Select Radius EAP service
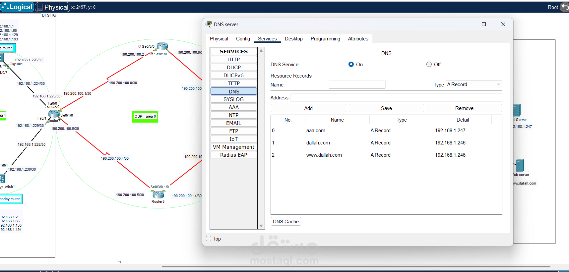The height and width of the screenshot is (272, 569). click(x=234, y=155)
